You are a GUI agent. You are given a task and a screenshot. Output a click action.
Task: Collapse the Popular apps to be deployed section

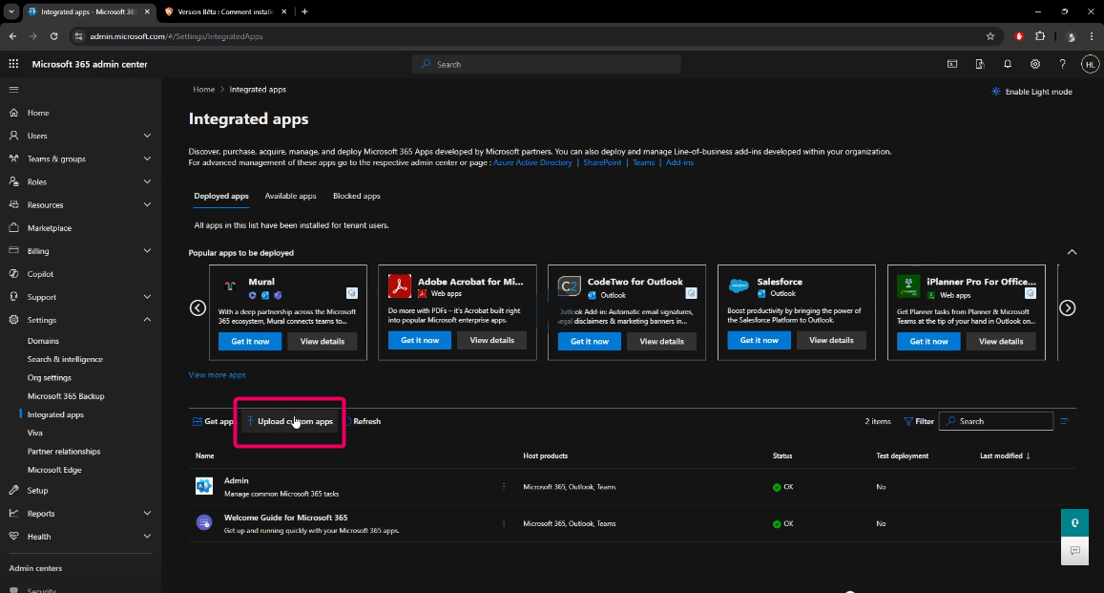1072,253
